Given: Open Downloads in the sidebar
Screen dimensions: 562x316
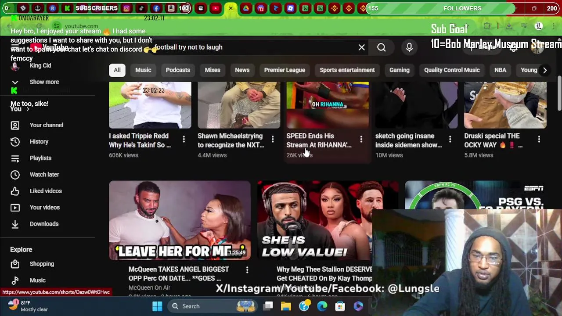Looking at the screenshot, I should [44, 224].
